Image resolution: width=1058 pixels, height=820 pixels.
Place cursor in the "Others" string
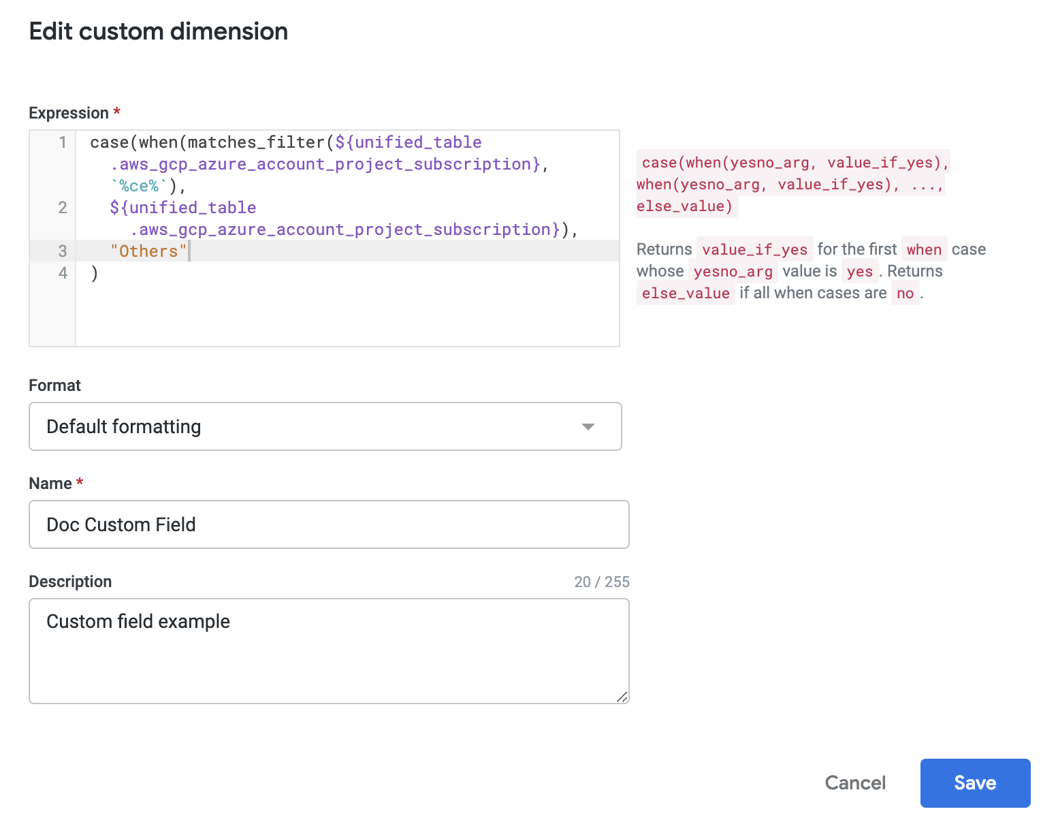(x=148, y=251)
